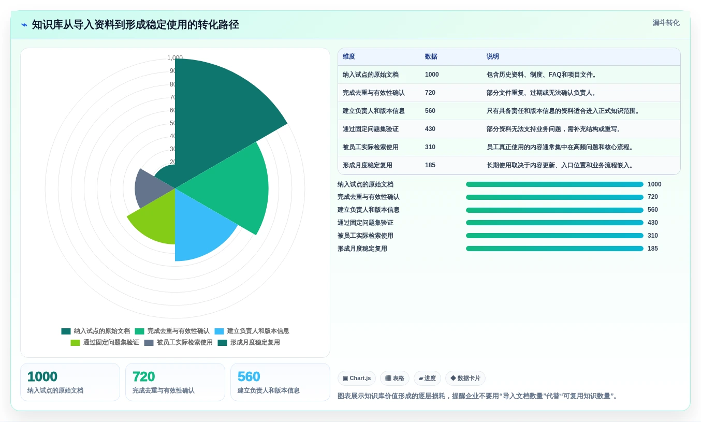Click description 包含历史资料、制度、FAQ和项目文件
This screenshot has height=422, width=701.
tap(543, 75)
